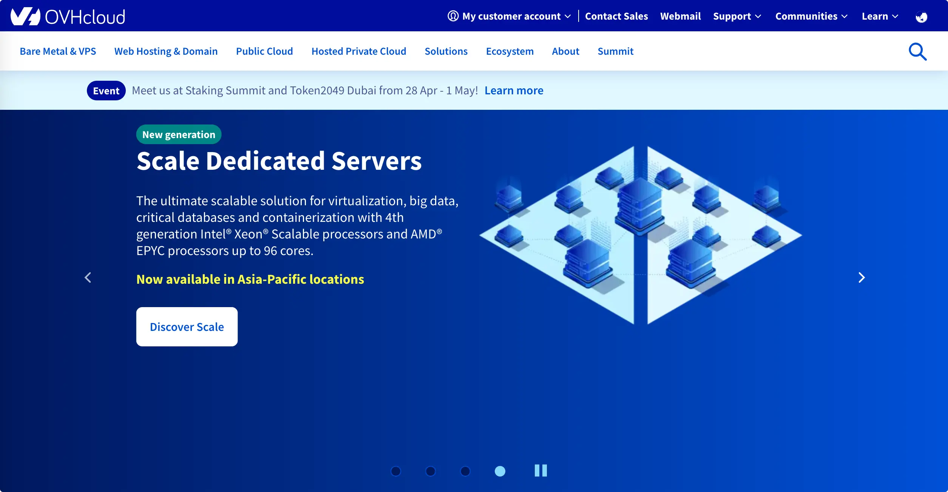The width and height of the screenshot is (948, 492).
Task: Click Contact Sales link
Action: [x=616, y=16]
